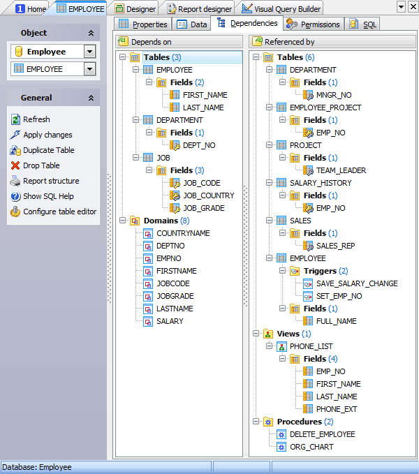
Task: Open the Employee database dropdown
Action: [x=89, y=52]
